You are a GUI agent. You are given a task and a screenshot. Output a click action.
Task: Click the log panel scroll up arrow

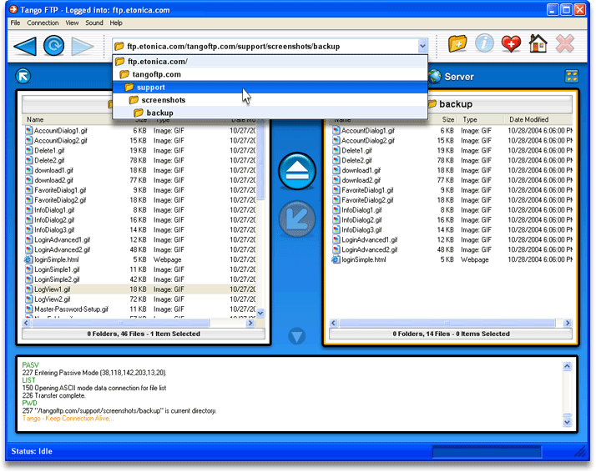pyautogui.click(x=567, y=366)
